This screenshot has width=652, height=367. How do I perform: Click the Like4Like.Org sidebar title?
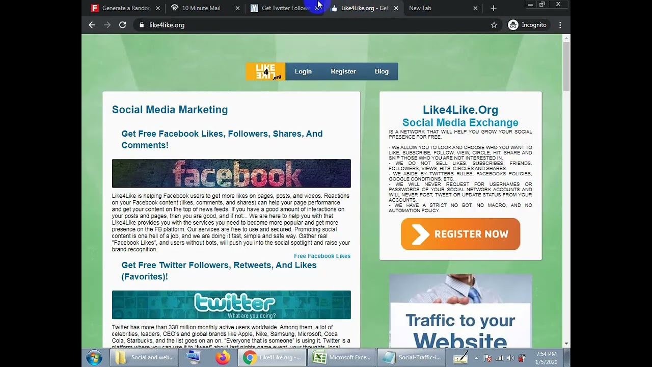tap(460, 110)
